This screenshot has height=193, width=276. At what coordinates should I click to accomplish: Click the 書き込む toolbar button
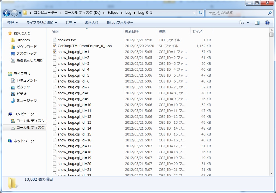point(91,22)
